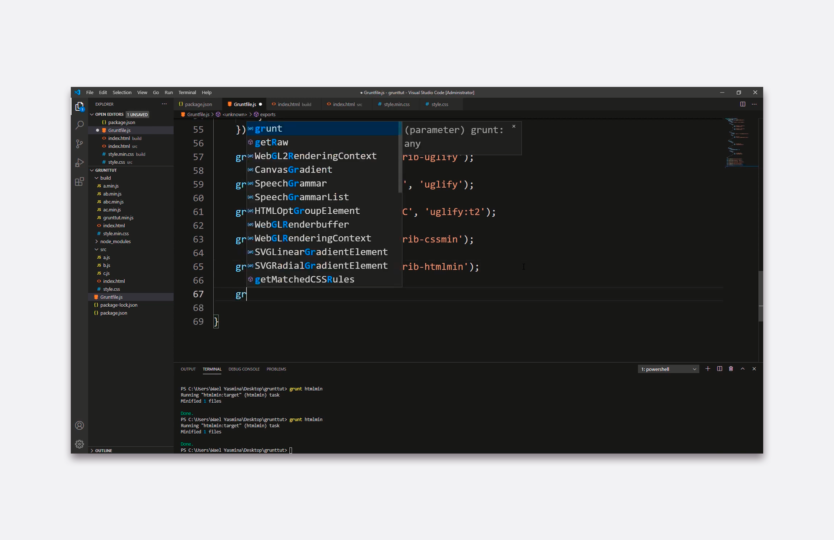Open powershell terminal selector dropdown

coord(668,369)
